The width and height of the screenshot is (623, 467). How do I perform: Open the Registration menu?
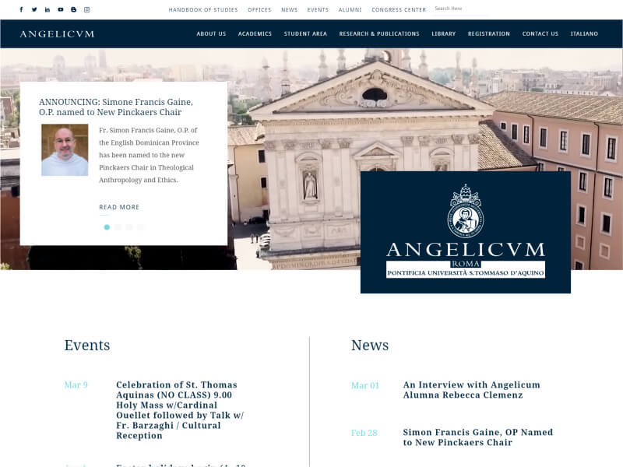pyautogui.click(x=489, y=33)
